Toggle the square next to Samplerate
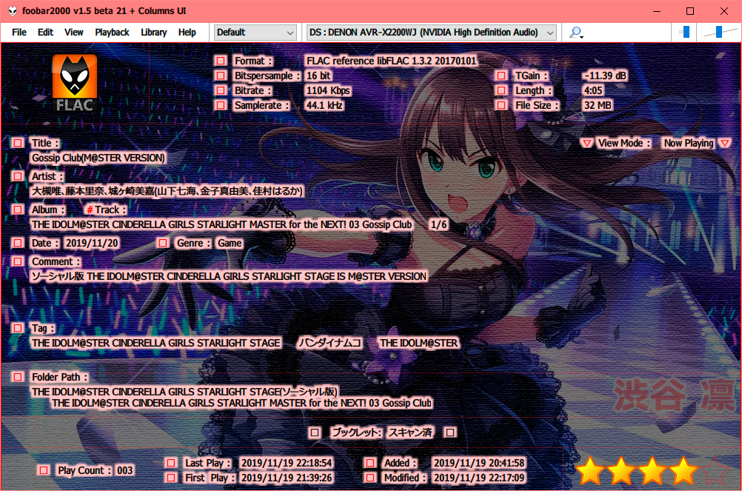This screenshot has height=491, width=742. pyautogui.click(x=221, y=105)
